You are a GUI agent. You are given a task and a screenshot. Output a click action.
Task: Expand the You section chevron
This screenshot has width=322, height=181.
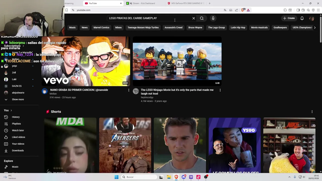(11, 110)
